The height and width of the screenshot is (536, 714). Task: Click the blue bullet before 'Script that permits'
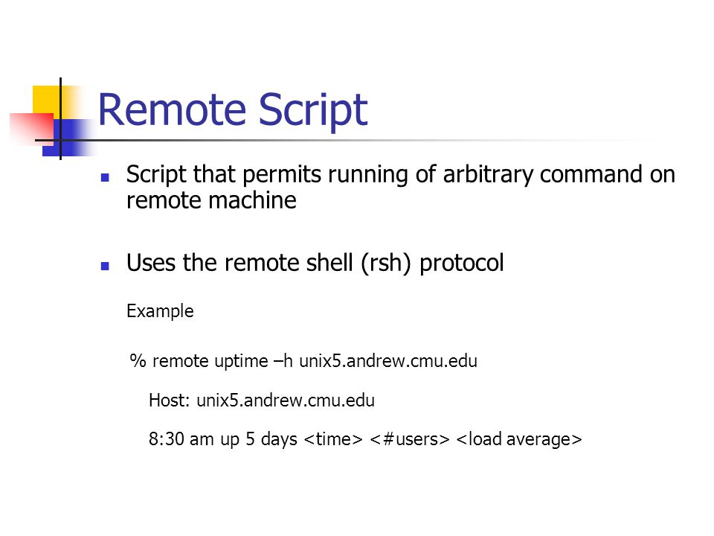[x=105, y=177]
